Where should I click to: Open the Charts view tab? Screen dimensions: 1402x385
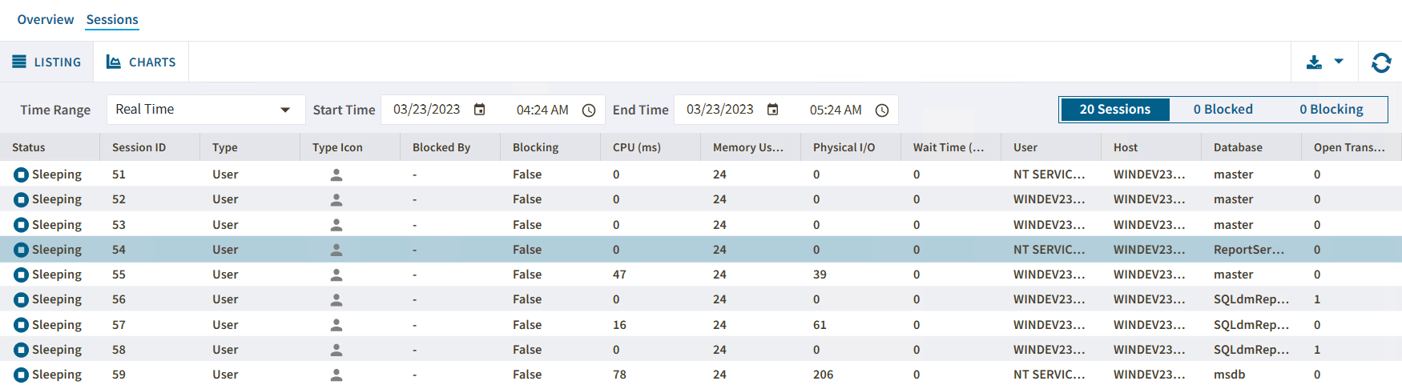pos(142,62)
